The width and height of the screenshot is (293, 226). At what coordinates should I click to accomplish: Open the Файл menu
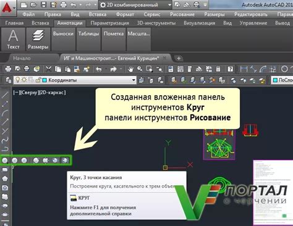click(28, 14)
